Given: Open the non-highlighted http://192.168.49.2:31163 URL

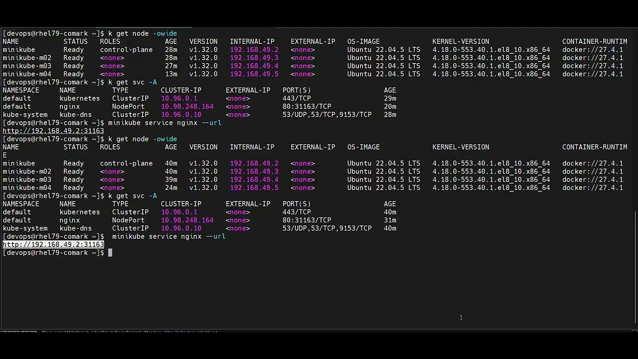Looking at the screenshot, I should [53, 131].
